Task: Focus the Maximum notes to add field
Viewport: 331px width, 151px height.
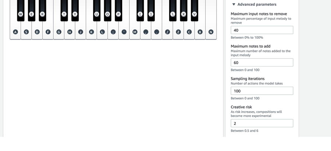Action: tap(262, 63)
